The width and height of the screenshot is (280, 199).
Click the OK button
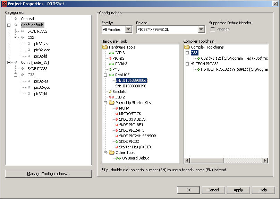coord(188,190)
